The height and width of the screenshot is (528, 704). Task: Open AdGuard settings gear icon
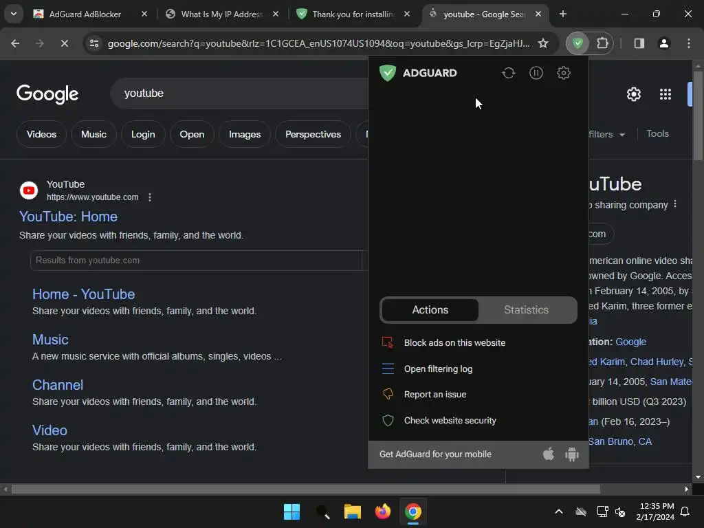pyautogui.click(x=564, y=73)
